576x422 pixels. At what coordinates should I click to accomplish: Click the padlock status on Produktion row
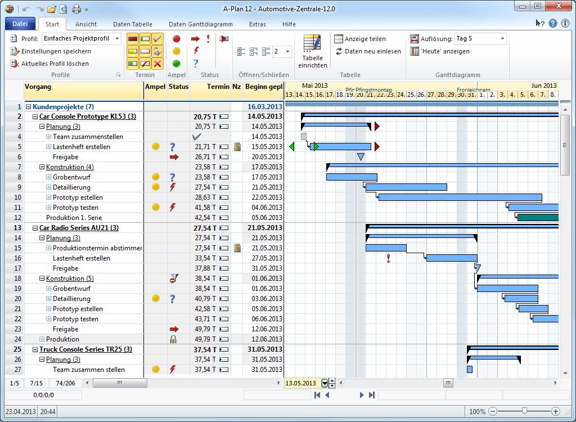pyautogui.click(x=173, y=339)
